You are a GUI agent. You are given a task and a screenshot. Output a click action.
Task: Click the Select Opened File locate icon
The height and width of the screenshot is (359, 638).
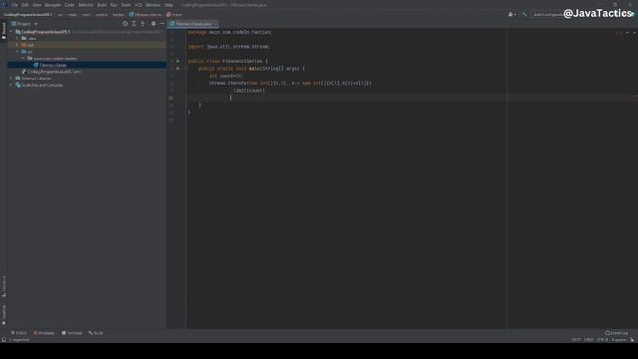click(x=125, y=24)
